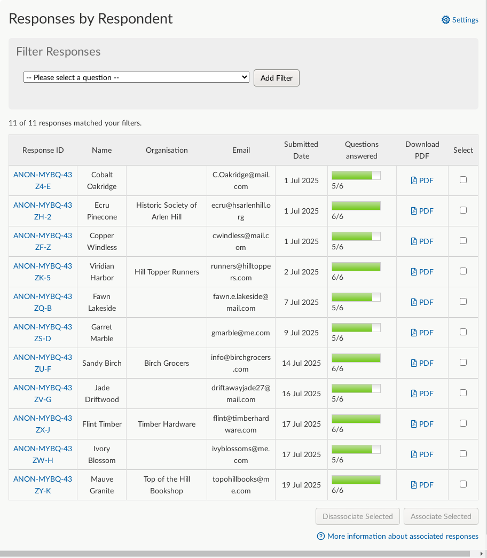Click PDF icon for Mauve Granite response
The height and width of the screenshot is (558, 487).
pos(414,485)
